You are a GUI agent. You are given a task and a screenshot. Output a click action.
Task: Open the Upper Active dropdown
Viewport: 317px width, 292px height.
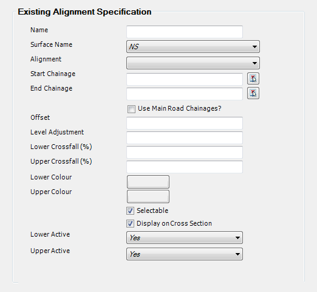[x=185, y=254]
